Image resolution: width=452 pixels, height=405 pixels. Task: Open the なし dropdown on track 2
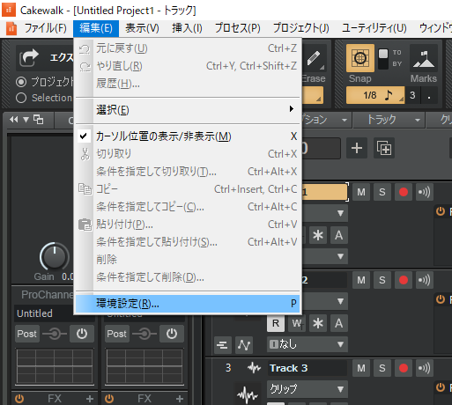pos(308,344)
